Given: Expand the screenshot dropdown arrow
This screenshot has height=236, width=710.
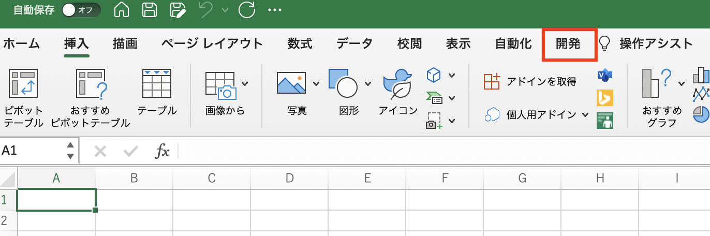Looking at the screenshot, I should [452, 121].
